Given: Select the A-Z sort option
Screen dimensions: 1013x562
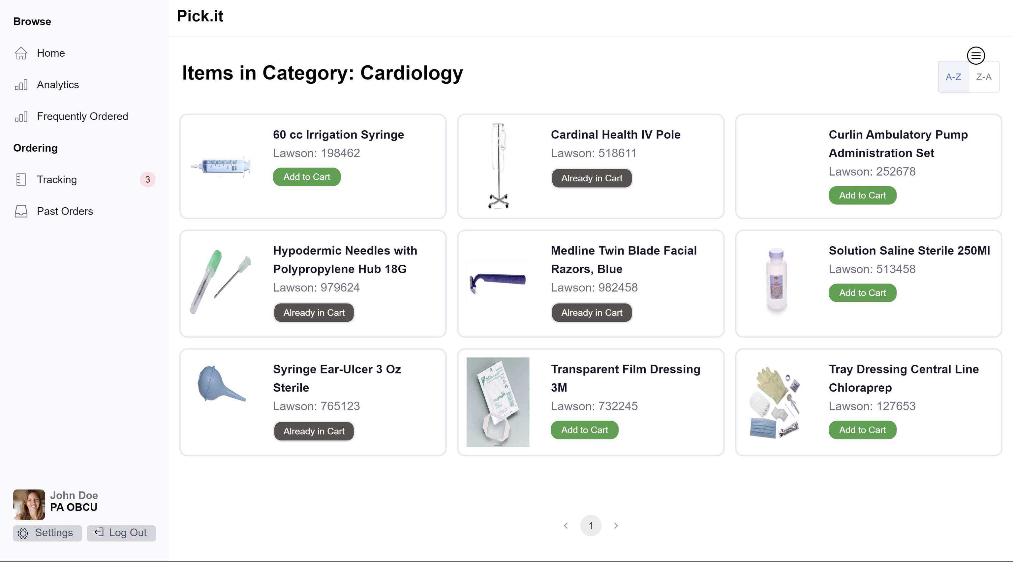Looking at the screenshot, I should point(953,77).
